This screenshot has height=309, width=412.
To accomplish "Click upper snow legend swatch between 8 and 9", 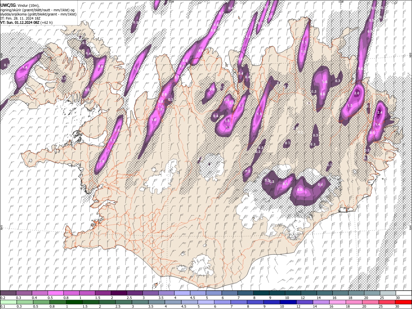I will [261, 293].
